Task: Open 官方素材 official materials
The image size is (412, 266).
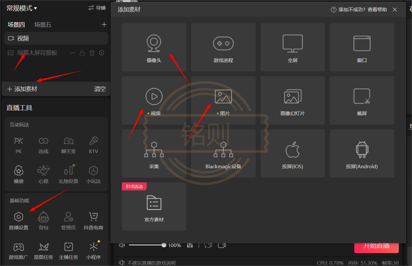Action: (x=154, y=206)
